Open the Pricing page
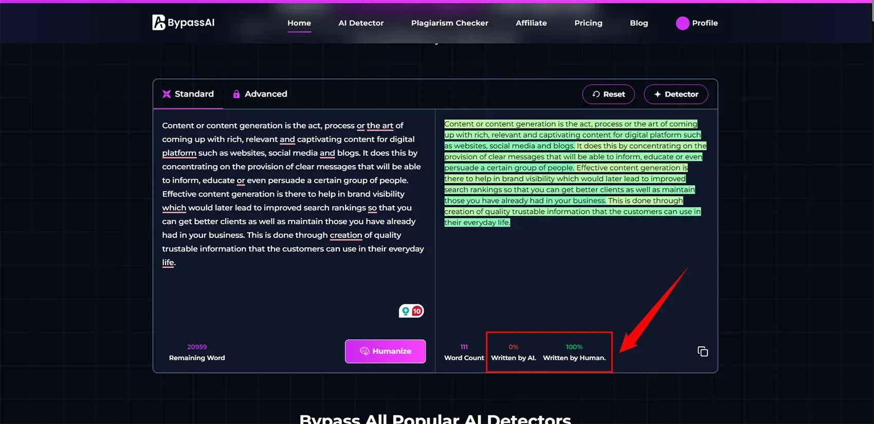The image size is (874, 424). pyautogui.click(x=588, y=23)
